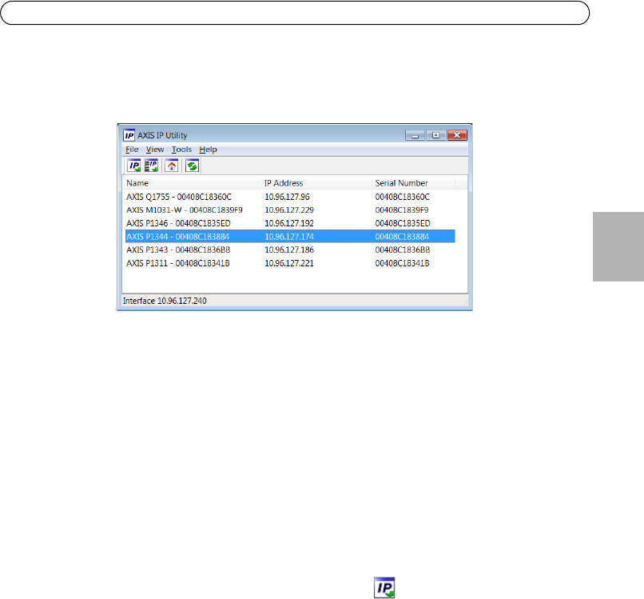Open the Help menu

(x=208, y=150)
